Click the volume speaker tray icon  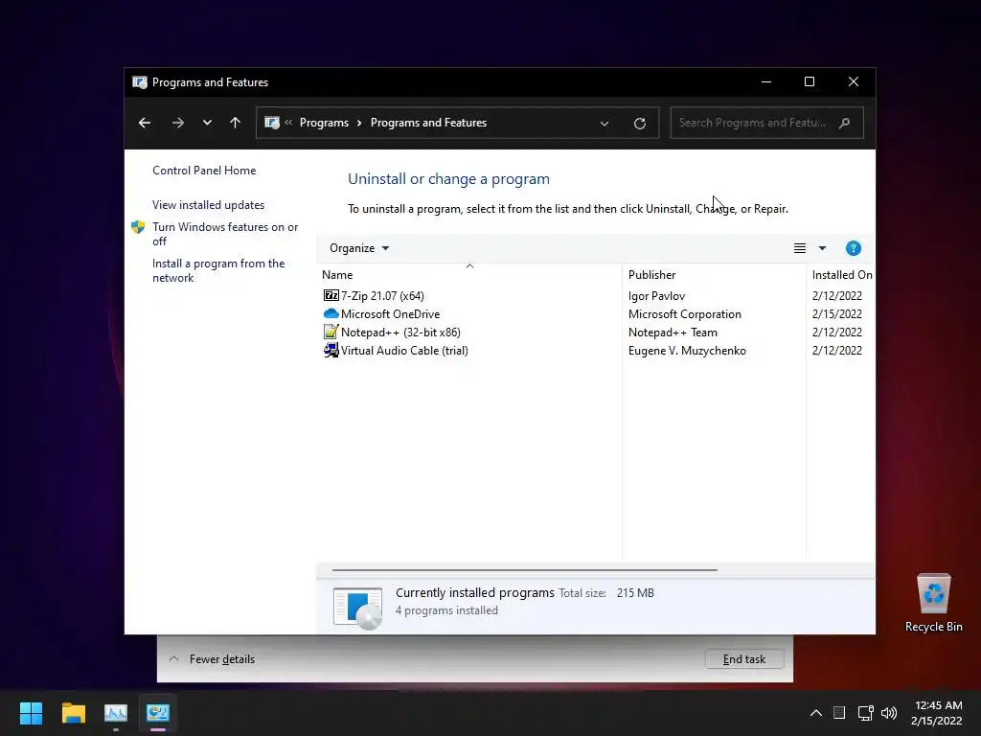(888, 713)
